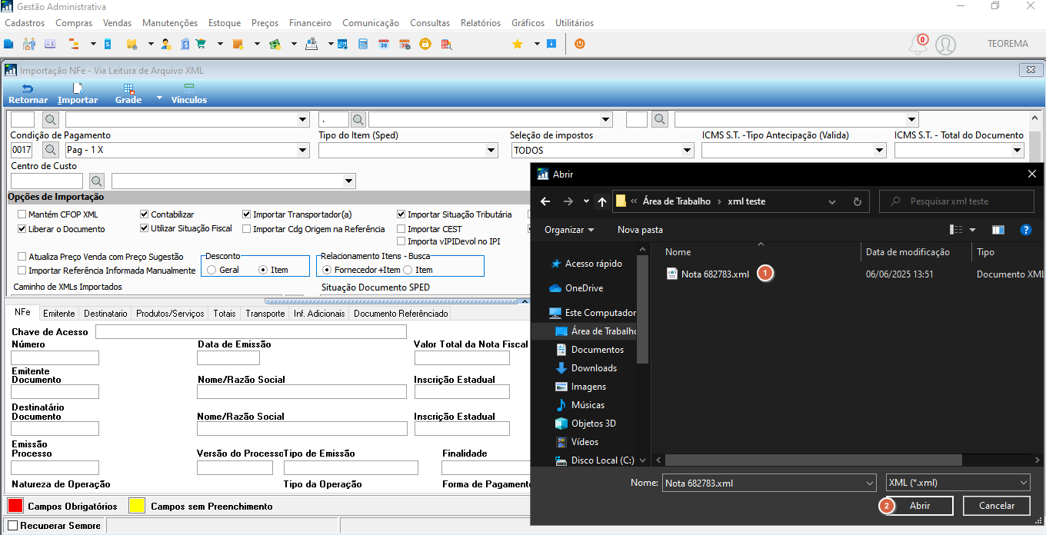
Task: Click the yellow star favorites icon
Action: (x=518, y=44)
